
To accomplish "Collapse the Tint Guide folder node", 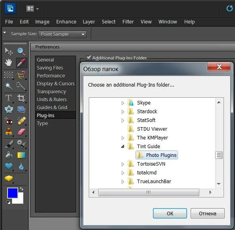I will (x=123, y=147).
